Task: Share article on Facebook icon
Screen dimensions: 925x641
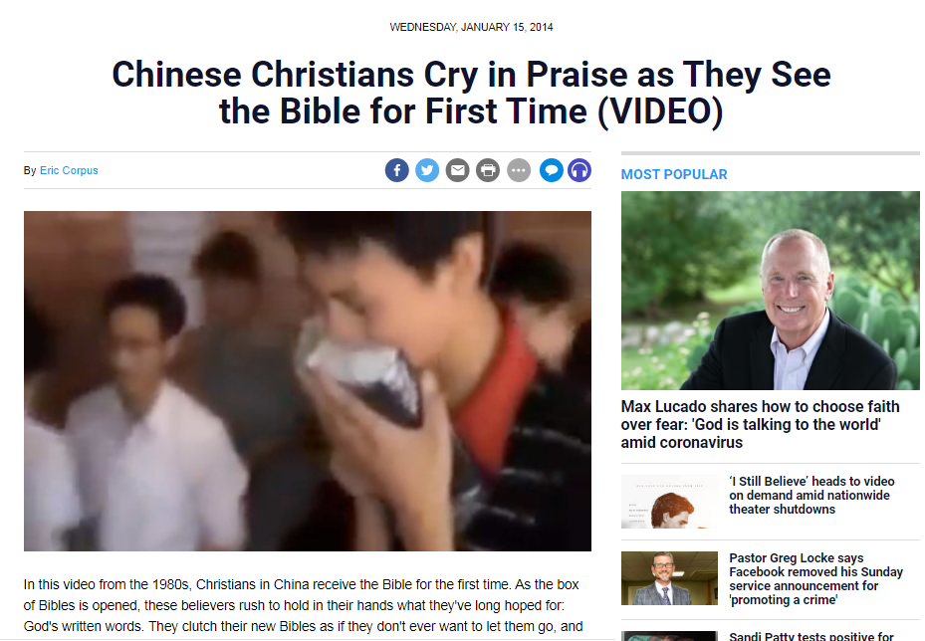Action: pos(397,170)
